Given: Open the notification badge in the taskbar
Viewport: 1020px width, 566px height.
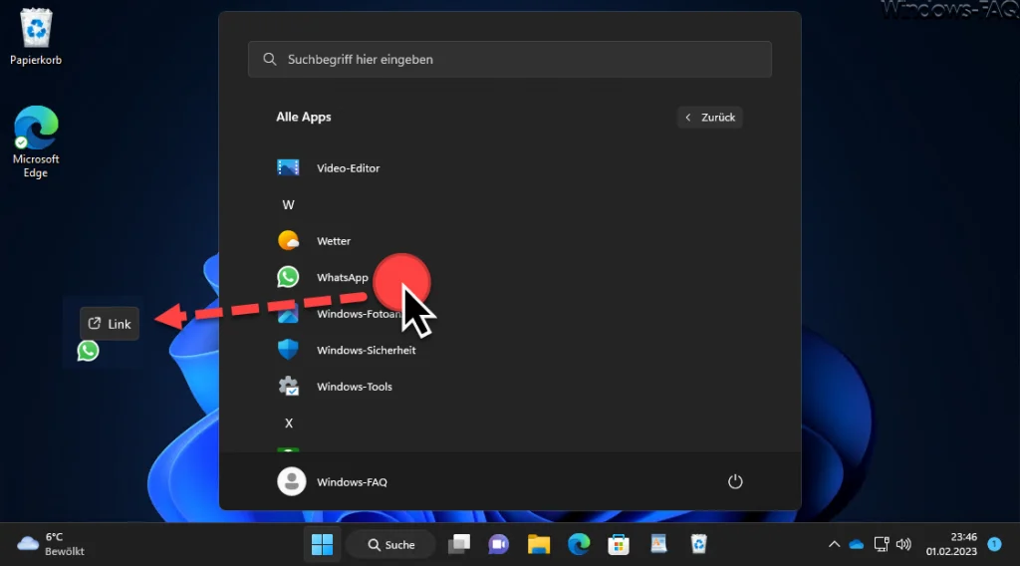Looking at the screenshot, I should pos(995,544).
